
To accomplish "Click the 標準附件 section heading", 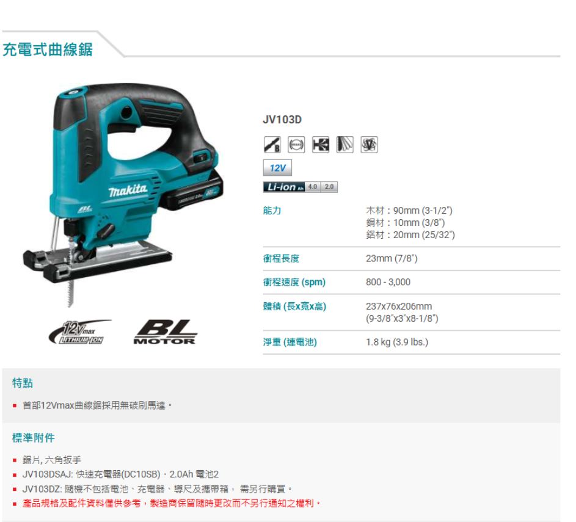I will (34, 438).
